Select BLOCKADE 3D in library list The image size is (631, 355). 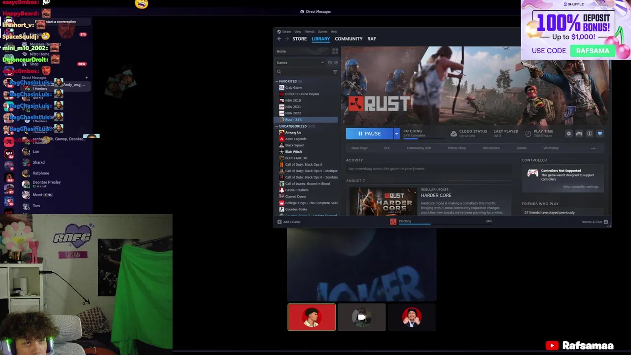pyautogui.click(x=296, y=158)
